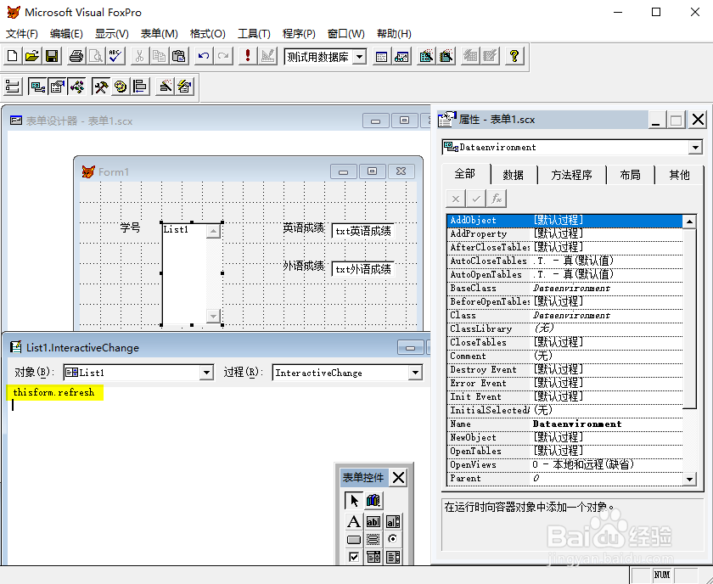Pick the Check Box control tool
The image size is (713, 584).
[x=353, y=557]
